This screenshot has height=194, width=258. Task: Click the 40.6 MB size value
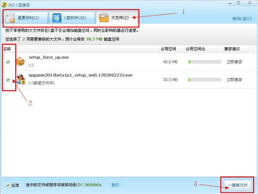170,62
